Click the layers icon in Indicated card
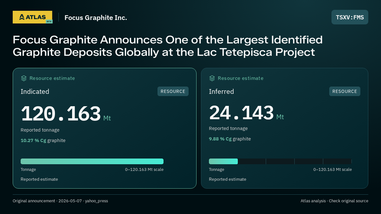 [24, 78]
